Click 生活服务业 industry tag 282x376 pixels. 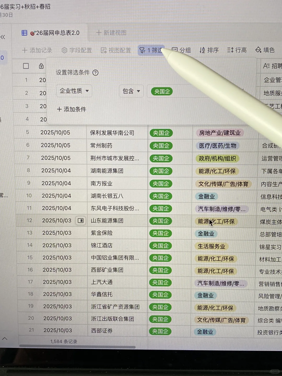[x=211, y=246]
